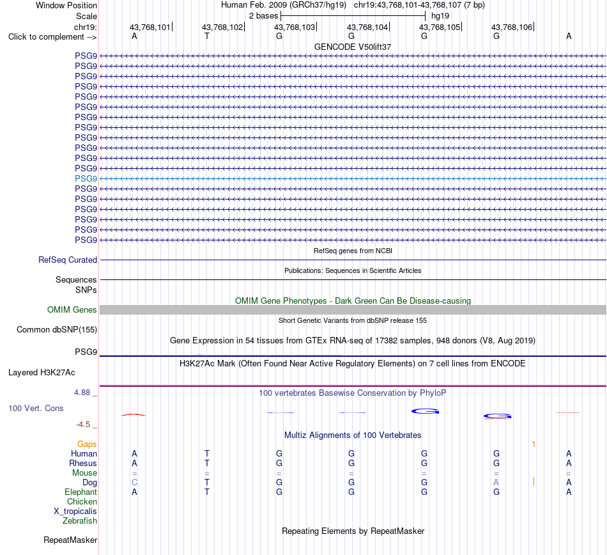Click the Scale track label
Image resolution: width=607 pixels, height=555 pixels.
pyautogui.click(x=86, y=16)
